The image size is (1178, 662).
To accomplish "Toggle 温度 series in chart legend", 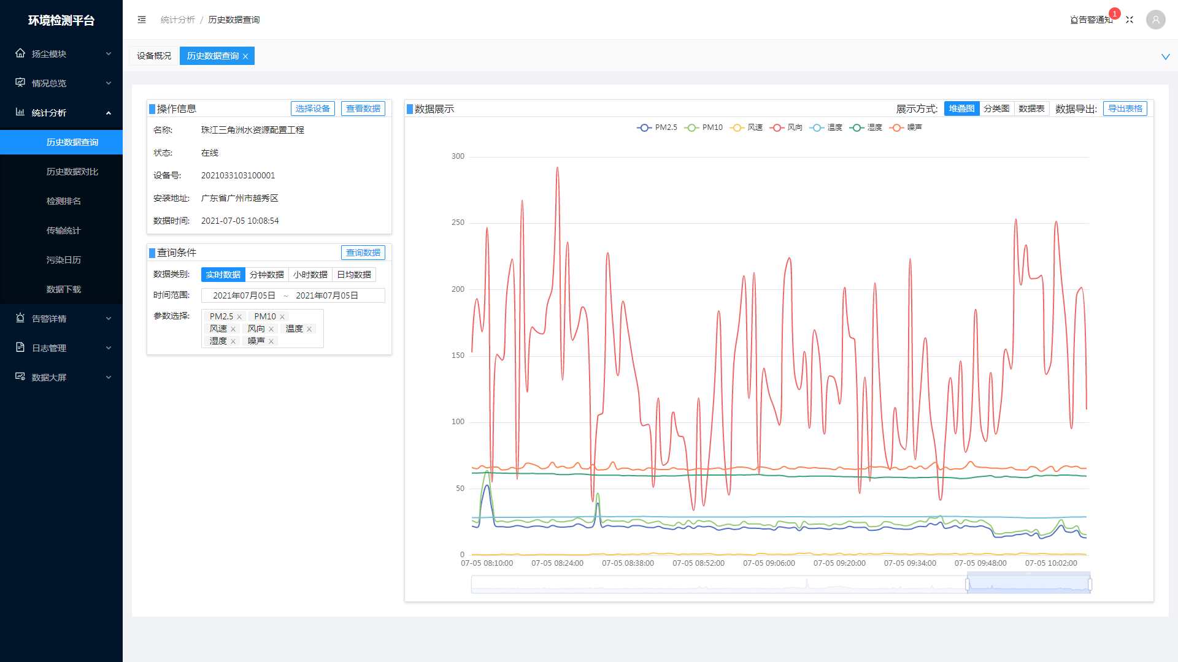I will click(826, 127).
